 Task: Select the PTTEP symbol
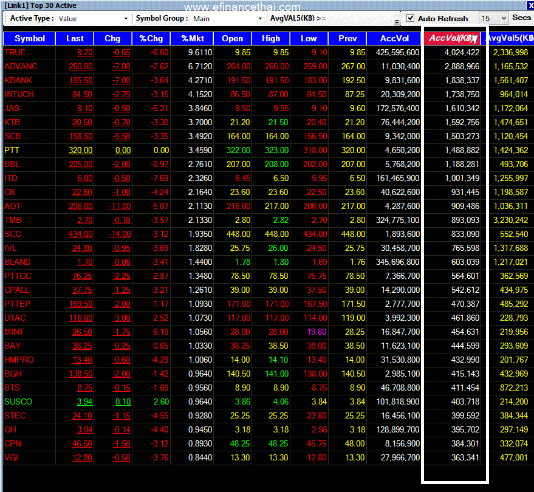pos(18,304)
